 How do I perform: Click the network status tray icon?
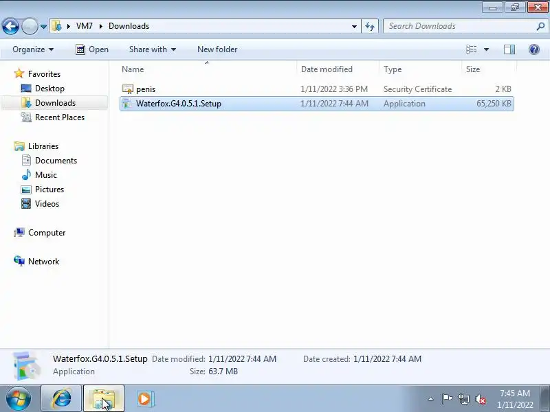click(x=463, y=399)
